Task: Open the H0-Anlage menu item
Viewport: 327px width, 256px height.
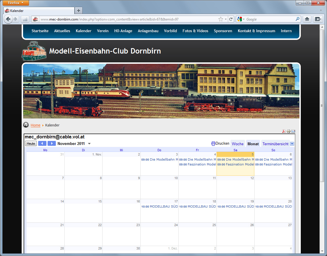Action: (123, 31)
